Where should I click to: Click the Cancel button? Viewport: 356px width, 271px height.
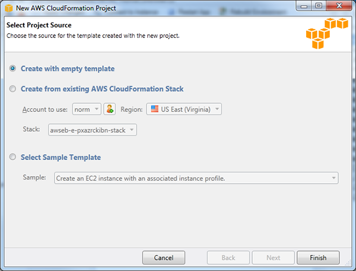click(x=164, y=257)
